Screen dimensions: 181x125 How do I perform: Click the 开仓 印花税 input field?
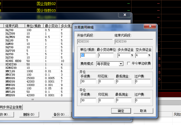pyautogui.click(x=106, y=82)
